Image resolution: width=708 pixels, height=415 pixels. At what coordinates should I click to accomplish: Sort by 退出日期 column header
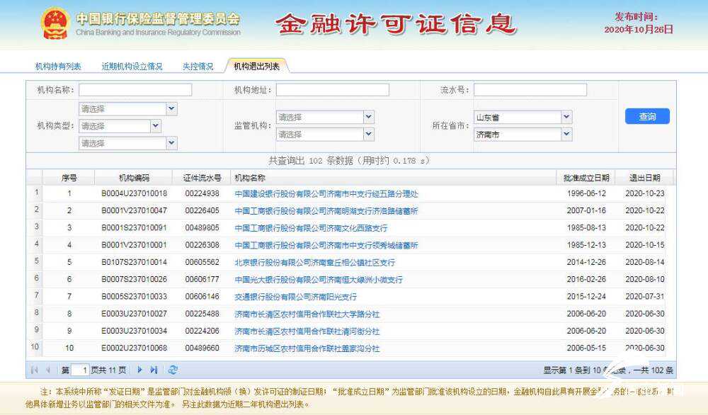(644, 178)
